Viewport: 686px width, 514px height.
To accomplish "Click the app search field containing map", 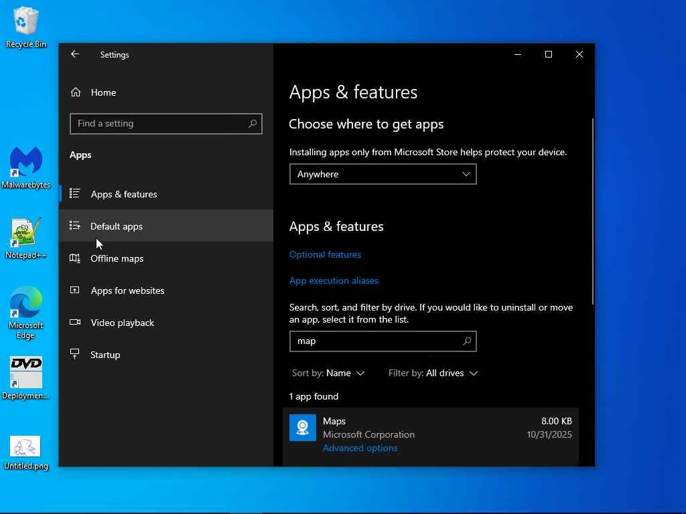I will tap(383, 341).
